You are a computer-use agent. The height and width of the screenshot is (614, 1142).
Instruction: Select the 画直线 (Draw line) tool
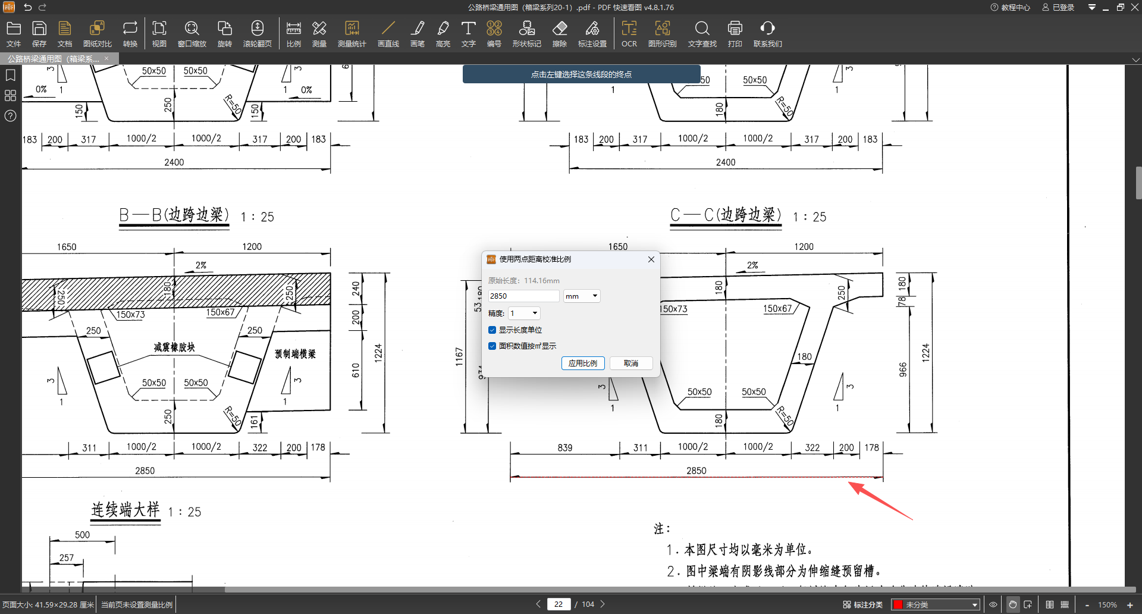[x=388, y=33]
